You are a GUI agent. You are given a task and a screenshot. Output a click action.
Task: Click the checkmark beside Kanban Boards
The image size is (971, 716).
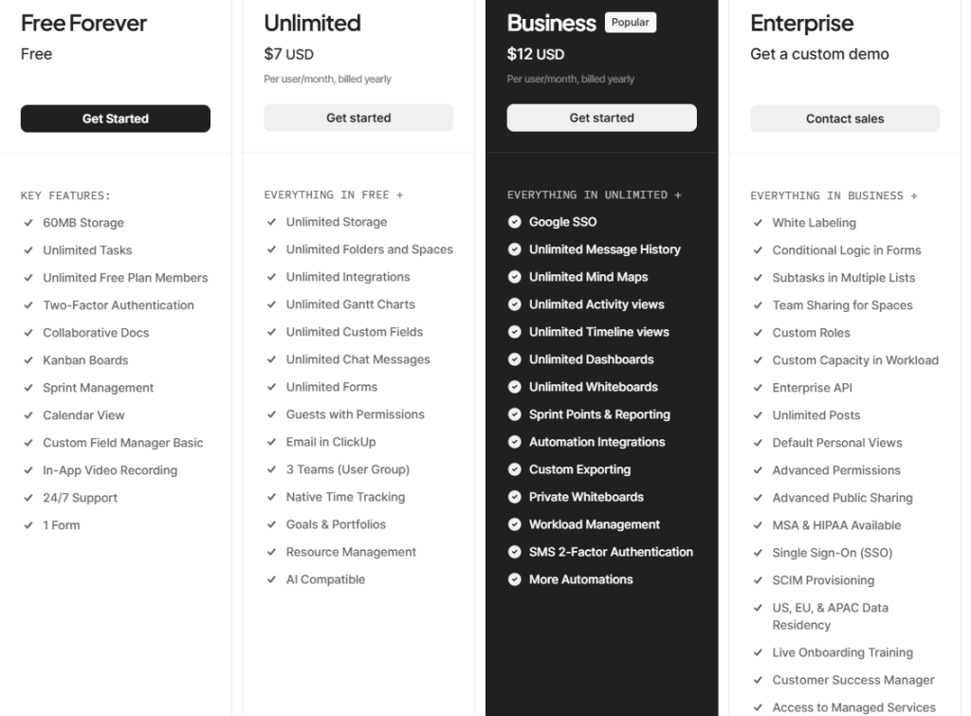coord(28,360)
